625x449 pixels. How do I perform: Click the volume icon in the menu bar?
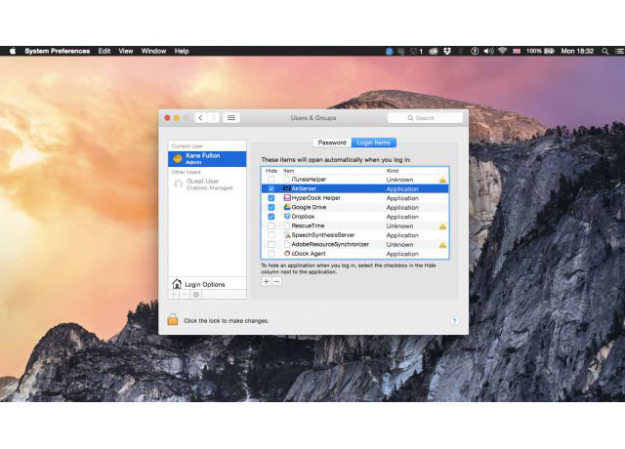488,51
